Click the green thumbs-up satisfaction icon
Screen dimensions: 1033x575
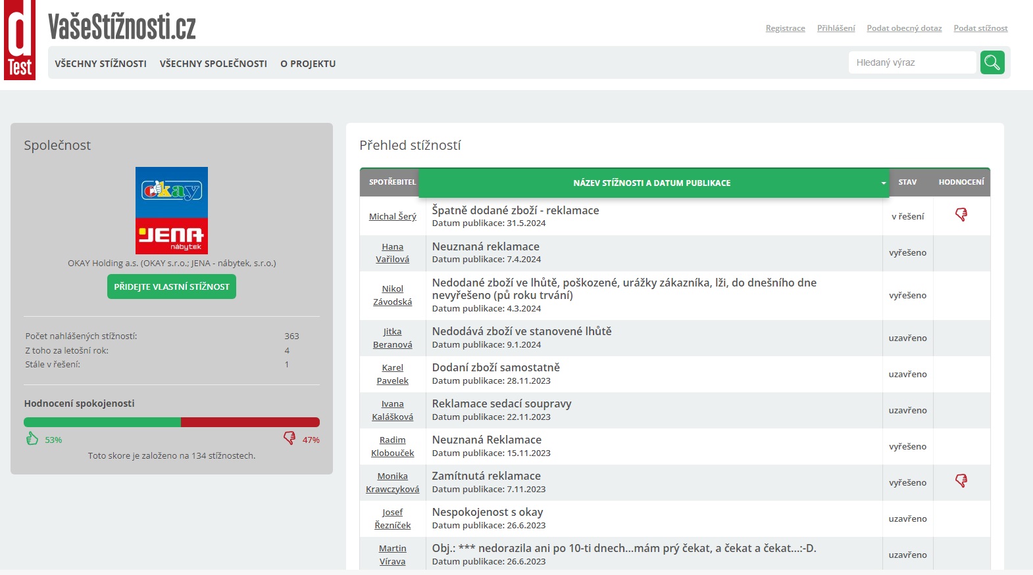[x=32, y=439]
